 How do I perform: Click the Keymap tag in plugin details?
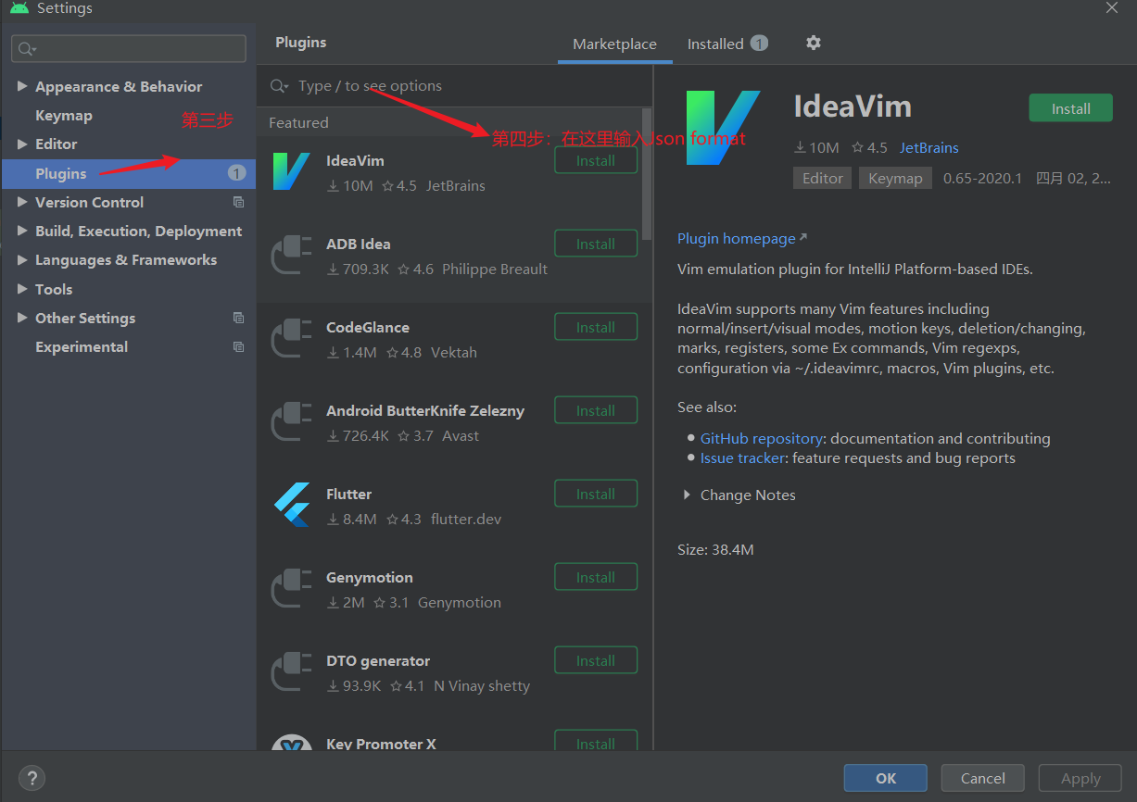click(x=895, y=178)
